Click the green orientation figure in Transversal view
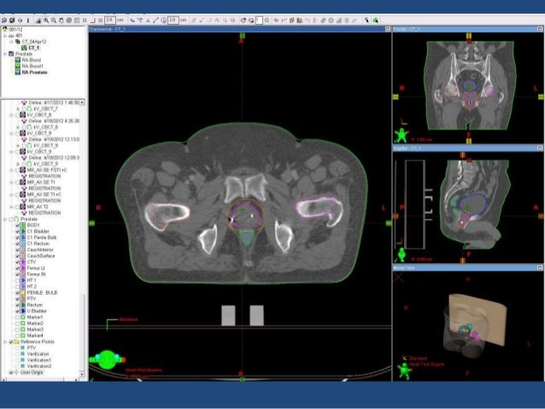The width and height of the screenshot is (545, 409). click(107, 360)
